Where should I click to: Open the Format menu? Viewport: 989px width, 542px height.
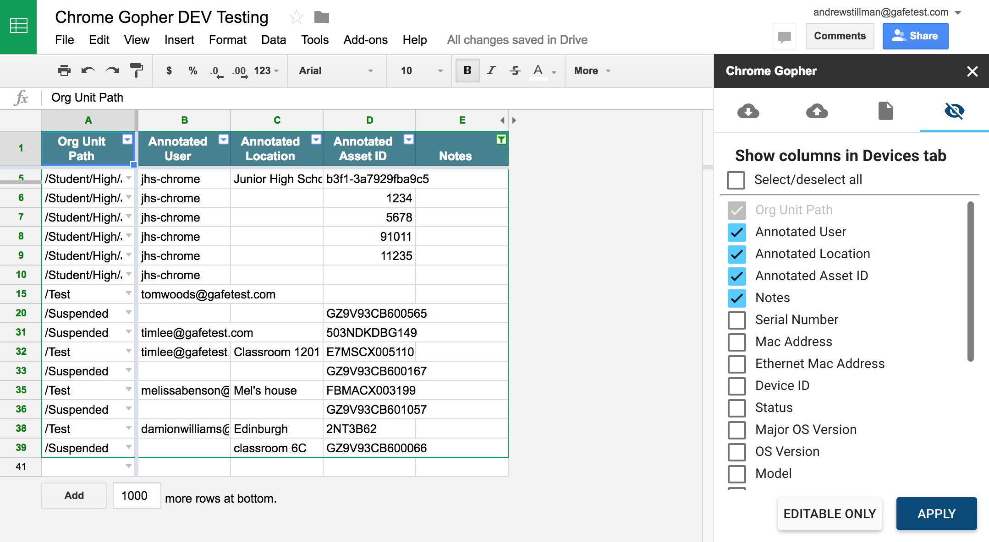click(227, 40)
